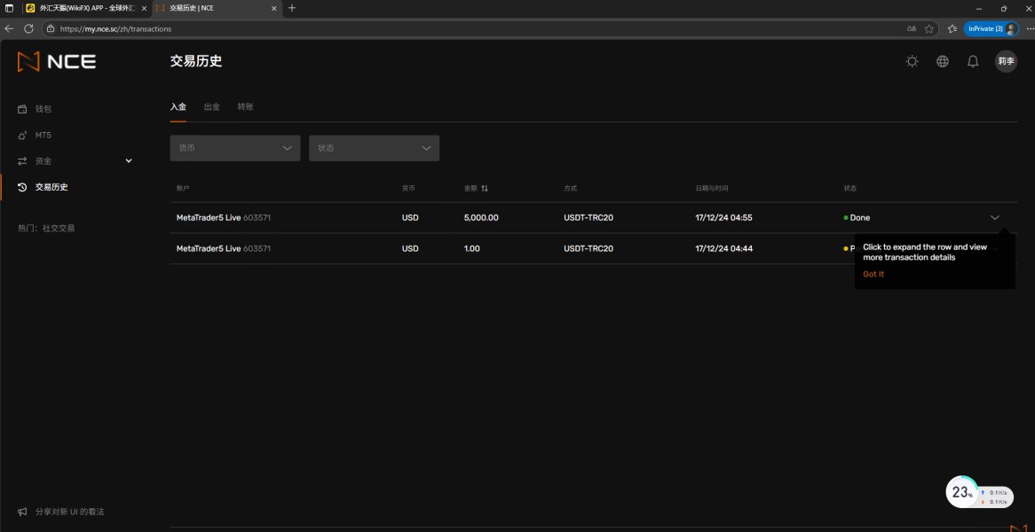The height and width of the screenshot is (532, 1035).
Task: Switch to the 出金 tab
Action: coord(211,106)
